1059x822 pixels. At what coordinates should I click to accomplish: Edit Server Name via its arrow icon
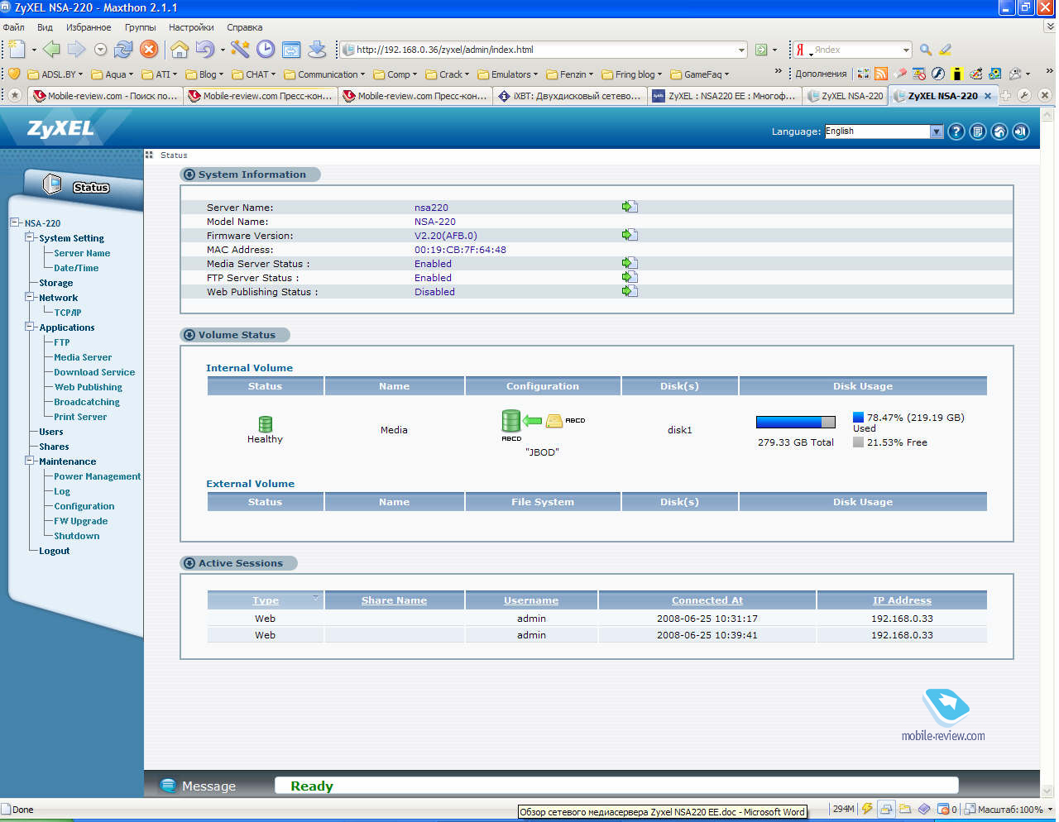coord(630,207)
